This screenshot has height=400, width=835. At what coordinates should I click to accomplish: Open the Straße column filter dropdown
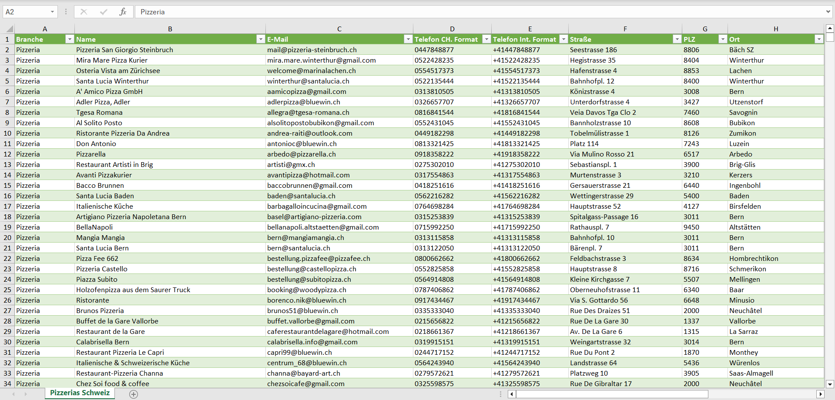[677, 39]
